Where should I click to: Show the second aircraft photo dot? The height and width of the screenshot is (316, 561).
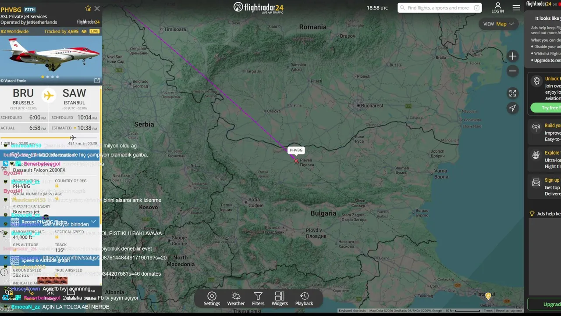(47, 77)
